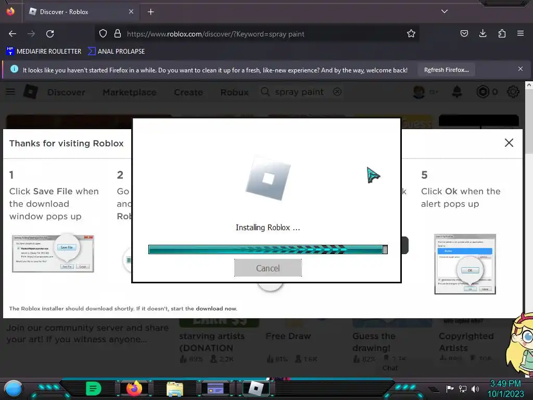Open the volume speaker tray icon

(x=475, y=389)
